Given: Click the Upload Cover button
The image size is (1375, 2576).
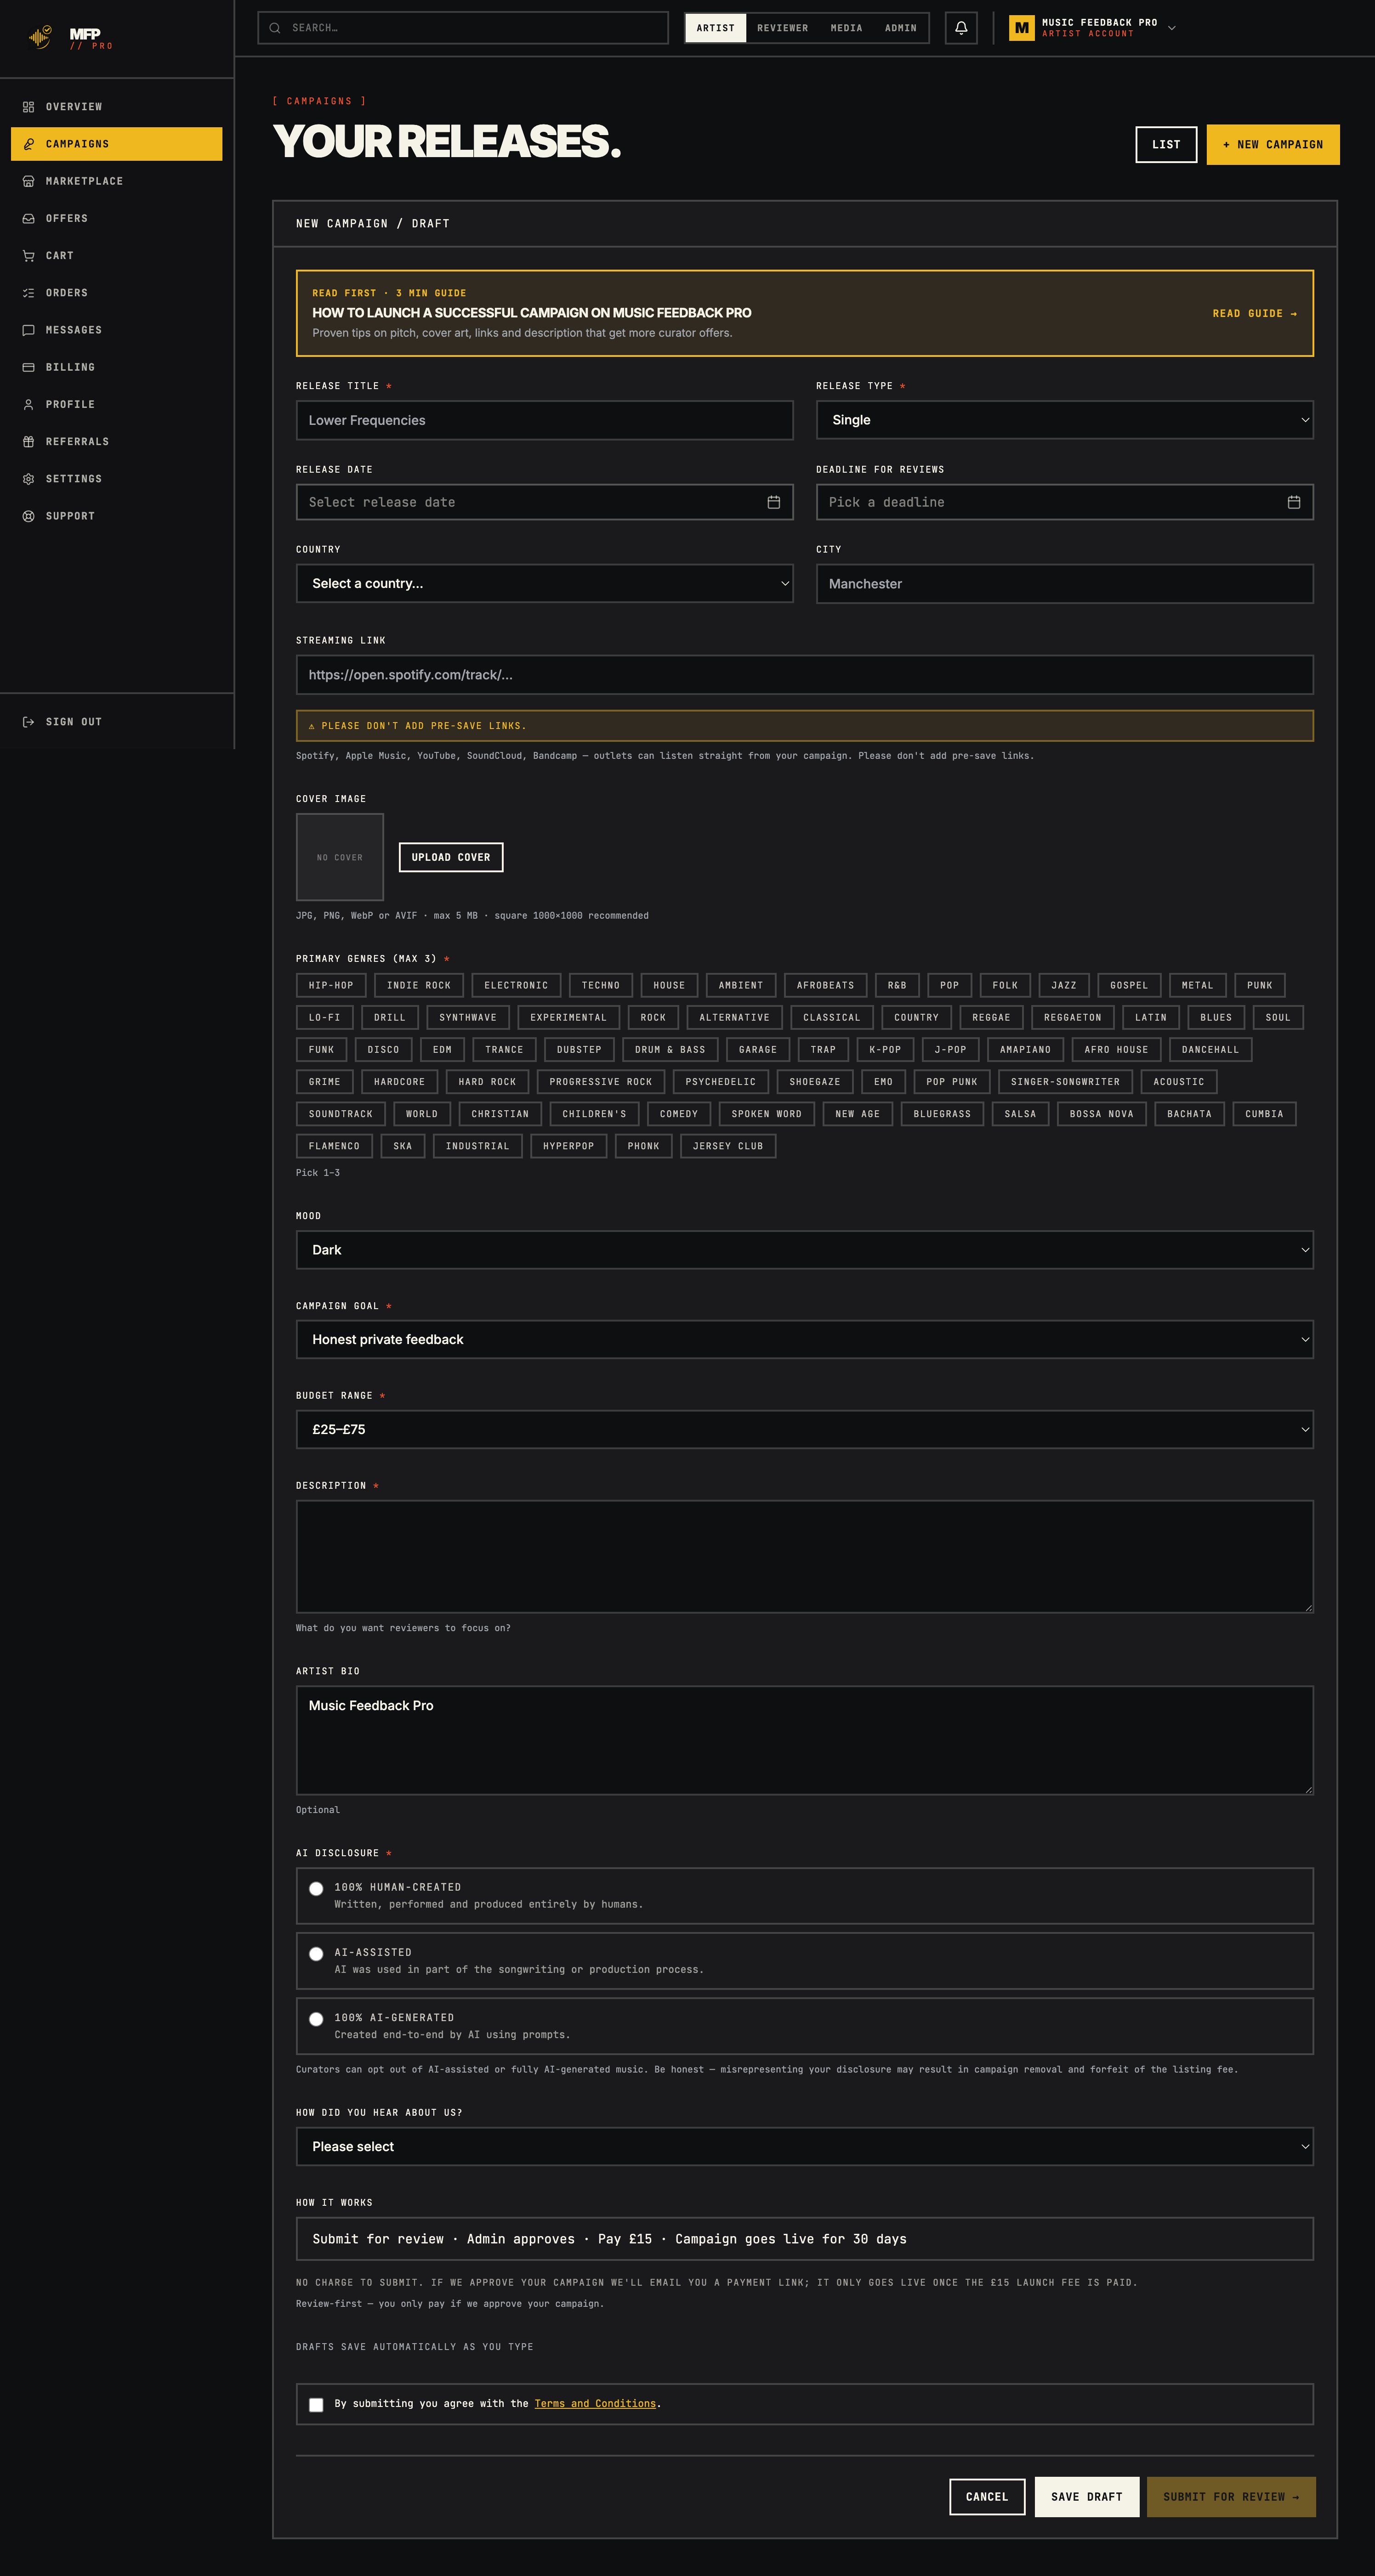Looking at the screenshot, I should [451, 858].
